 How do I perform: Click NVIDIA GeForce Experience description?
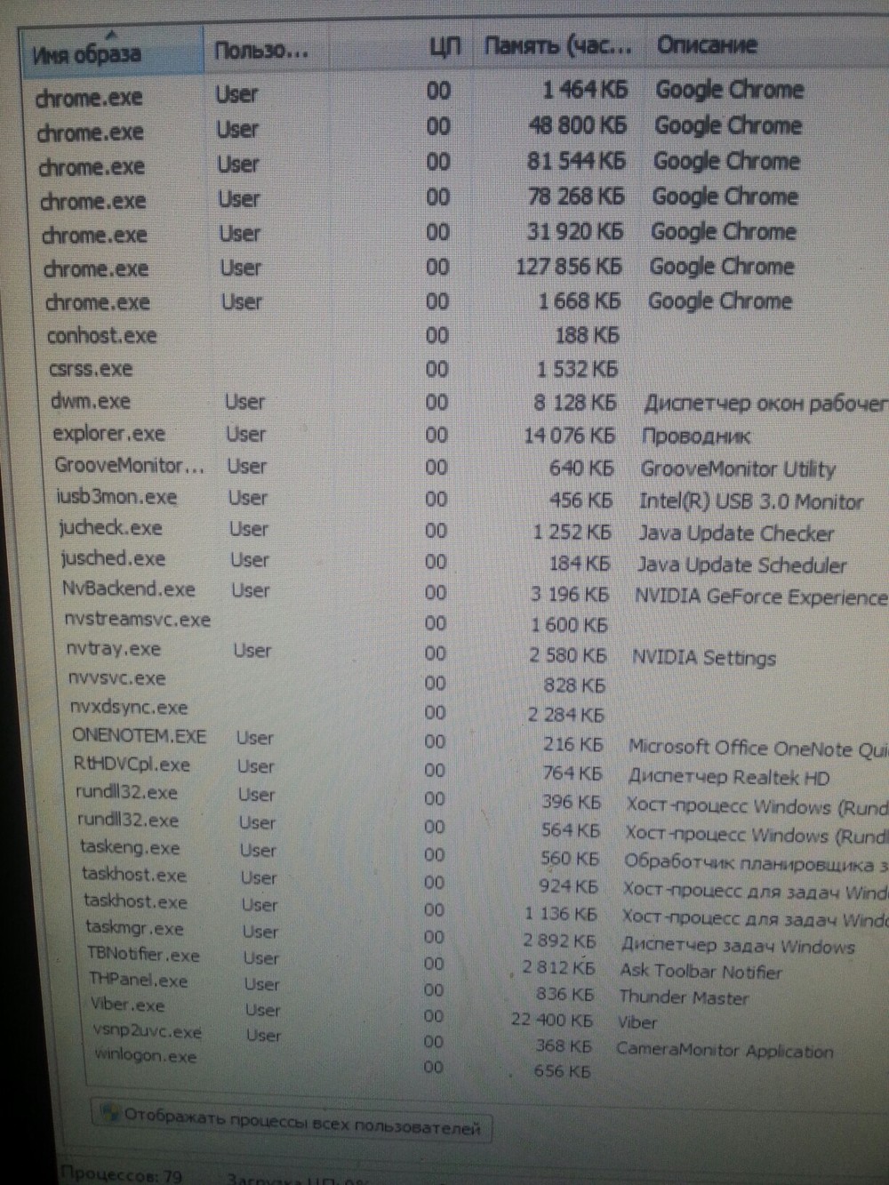point(761,597)
